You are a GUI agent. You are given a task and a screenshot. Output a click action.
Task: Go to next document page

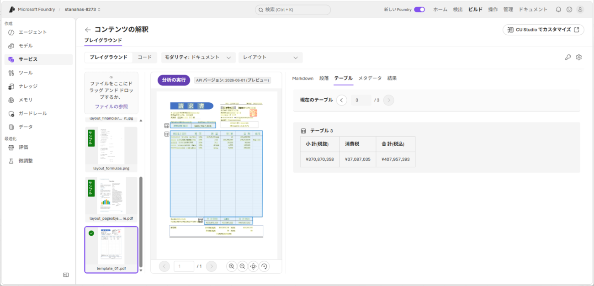tap(211, 266)
